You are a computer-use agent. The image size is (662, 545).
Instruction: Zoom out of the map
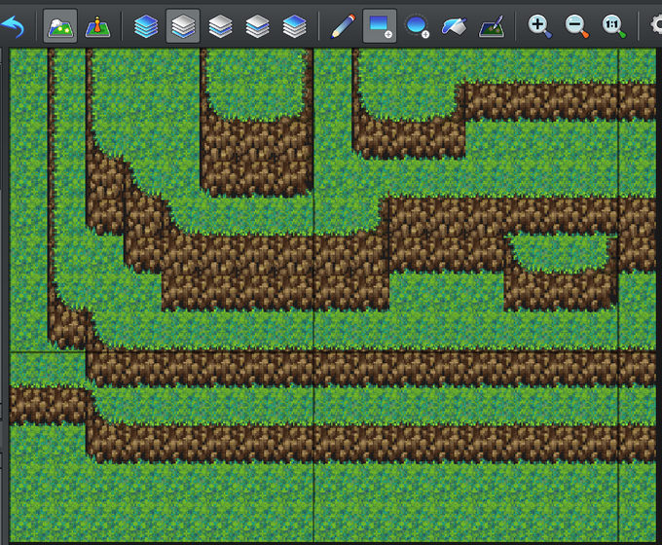[x=576, y=26]
